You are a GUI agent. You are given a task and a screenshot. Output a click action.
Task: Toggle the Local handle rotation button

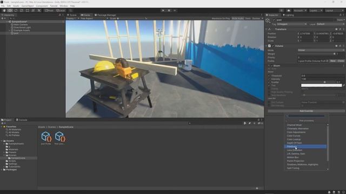point(61,10)
